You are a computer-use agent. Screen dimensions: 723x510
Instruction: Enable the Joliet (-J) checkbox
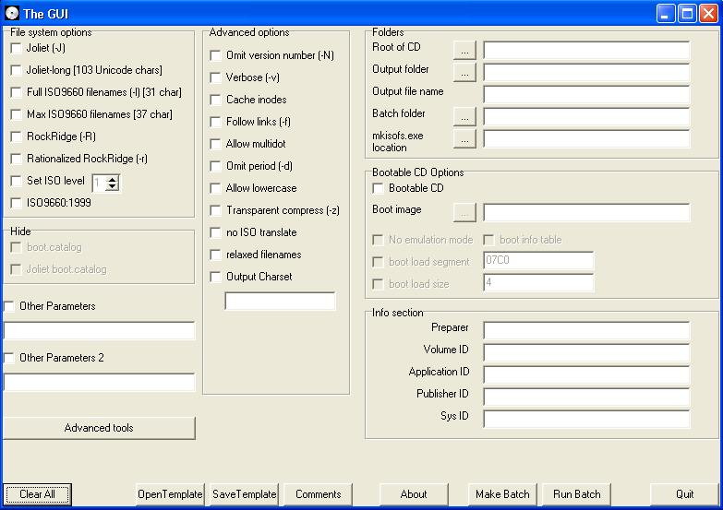tap(16, 48)
